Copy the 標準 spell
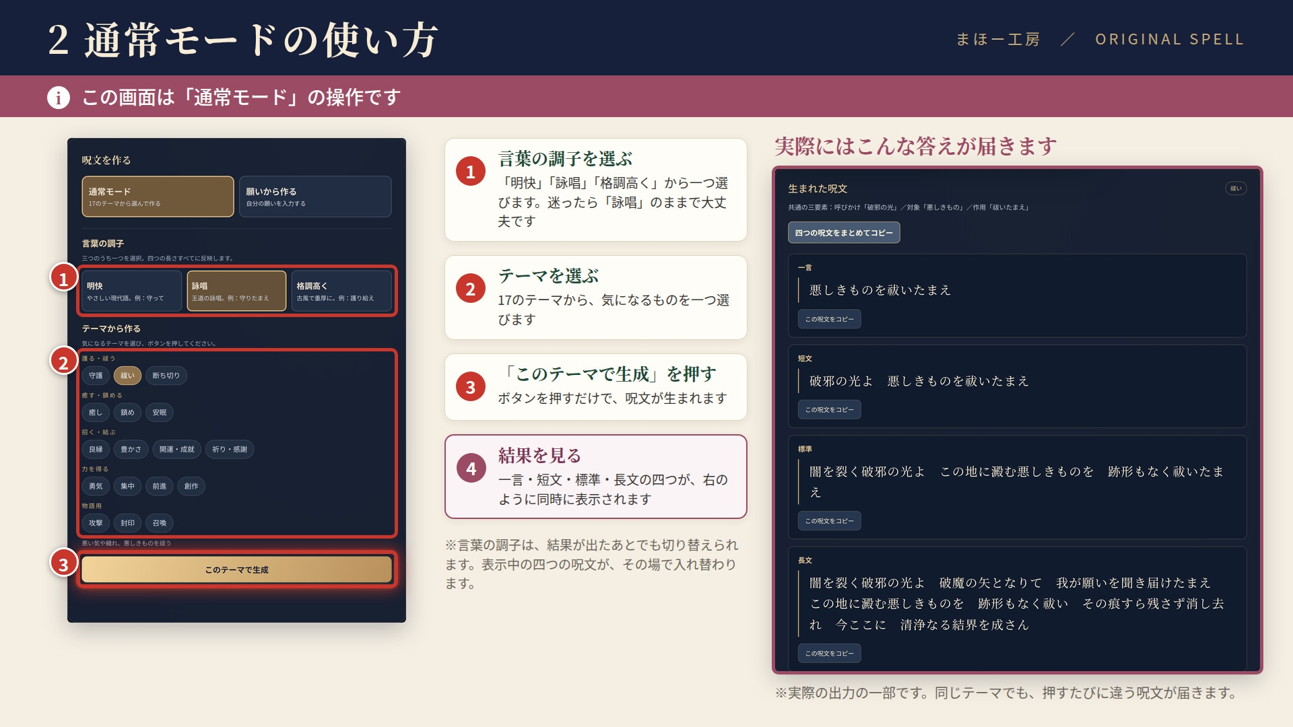1293x727 pixels. pos(830,521)
